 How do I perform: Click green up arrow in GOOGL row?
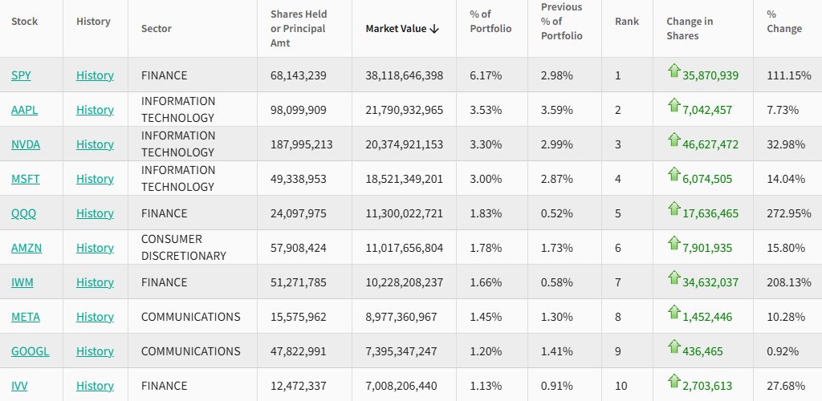[x=673, y=348]
